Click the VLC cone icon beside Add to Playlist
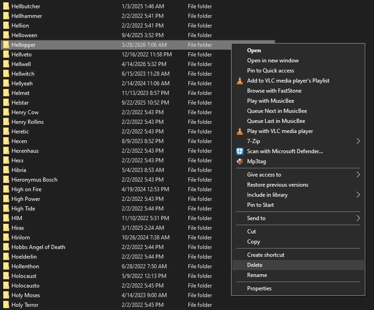 (x=240, y=81)
